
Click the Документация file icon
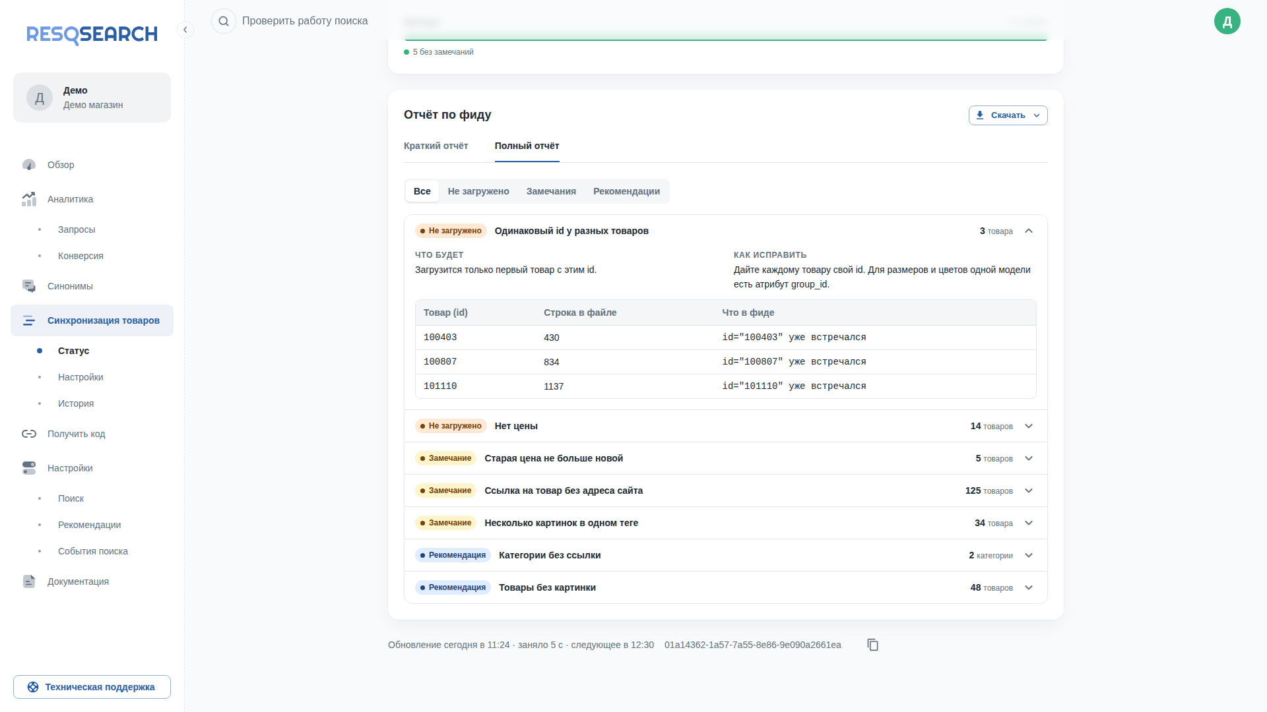click(x=29, y=581)
